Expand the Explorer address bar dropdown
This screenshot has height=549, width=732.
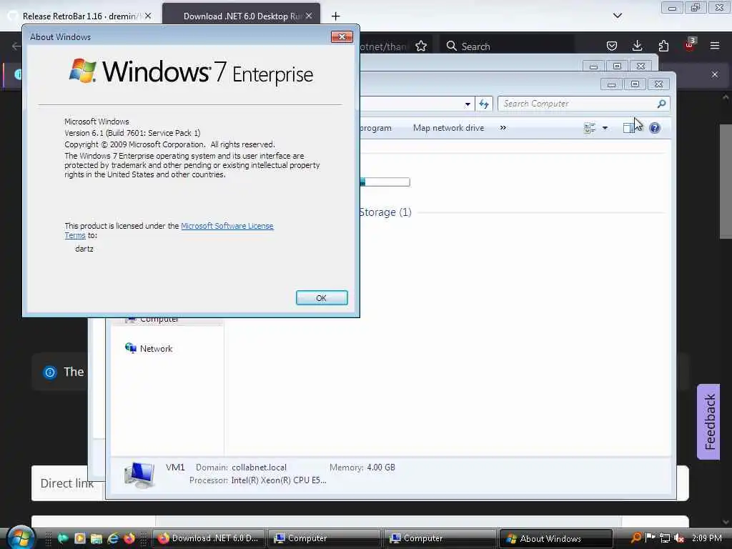(x=468, y=104)
